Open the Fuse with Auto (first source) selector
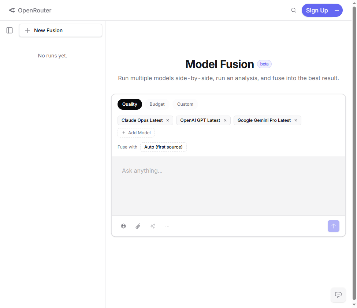Viewport: 357px width, 308px height. (163, 147)
